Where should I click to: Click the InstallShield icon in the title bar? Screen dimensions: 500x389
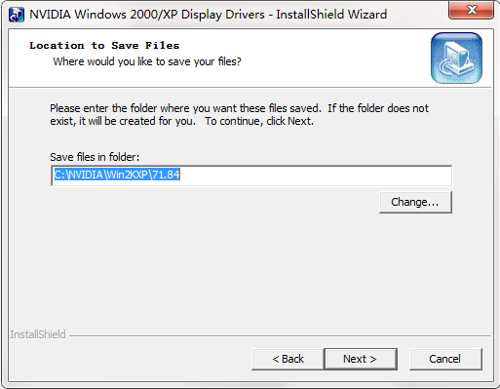(17, 15)
